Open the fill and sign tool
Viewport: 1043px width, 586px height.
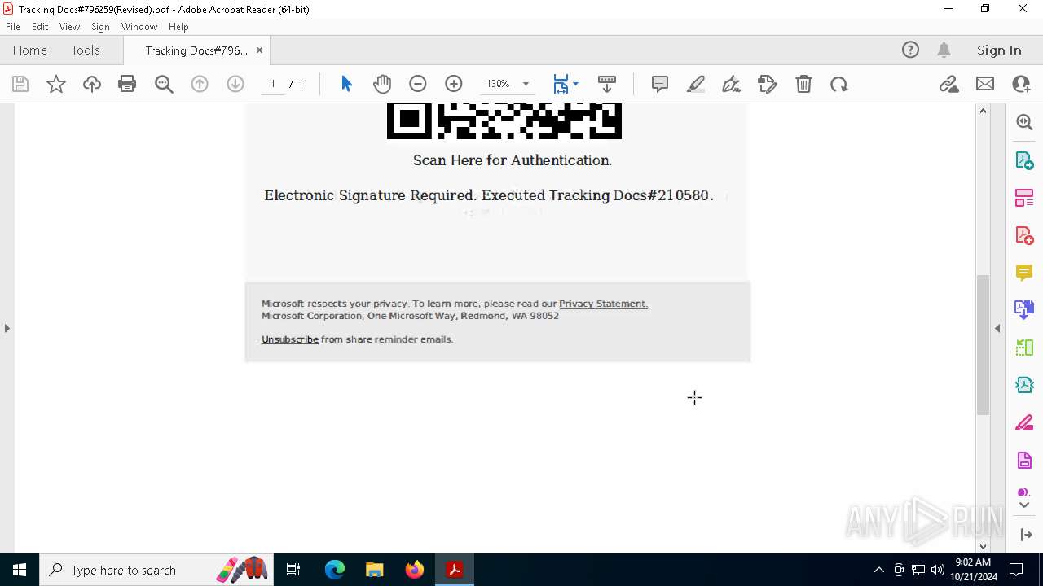[767, 84]
